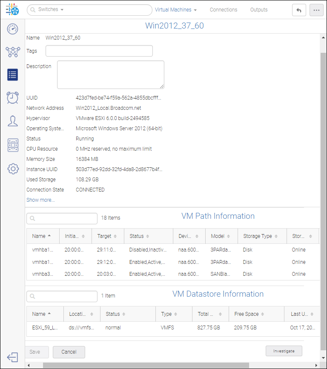Image resolution: width=327 pixels, height=369 pixels.
Task: Open the user accounts icon in sidebar
Action: click(13, 121)
